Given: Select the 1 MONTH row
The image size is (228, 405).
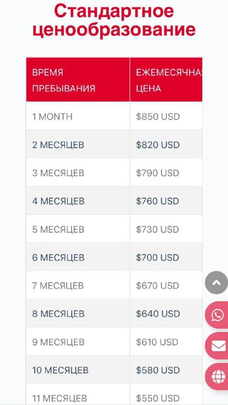Looking at the screenshot, I should 114,116.
